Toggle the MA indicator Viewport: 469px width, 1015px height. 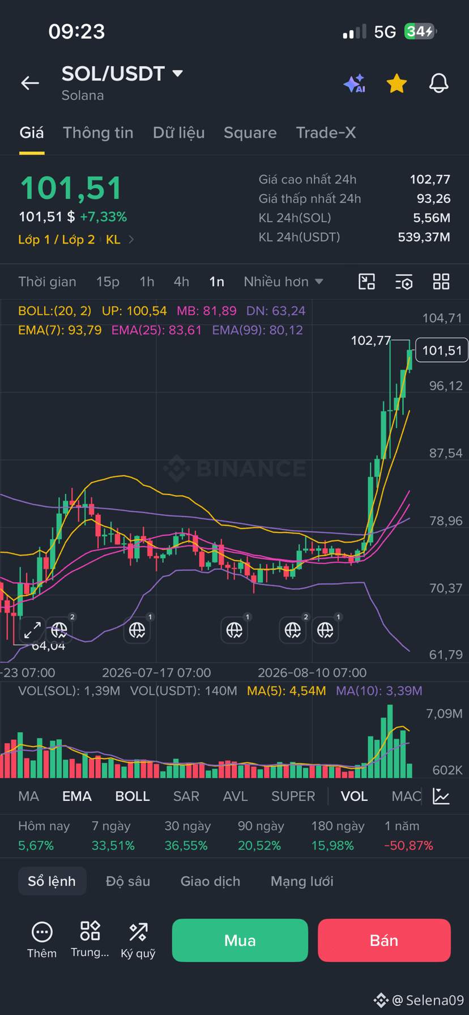pyautogui.click(x=29, y=796)
